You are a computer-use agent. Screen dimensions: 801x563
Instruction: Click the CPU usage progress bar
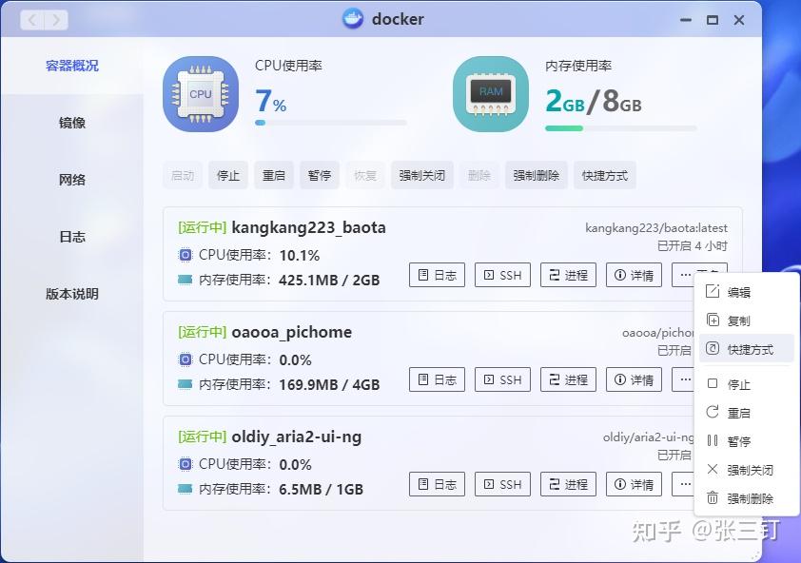[x=330, y=122]
